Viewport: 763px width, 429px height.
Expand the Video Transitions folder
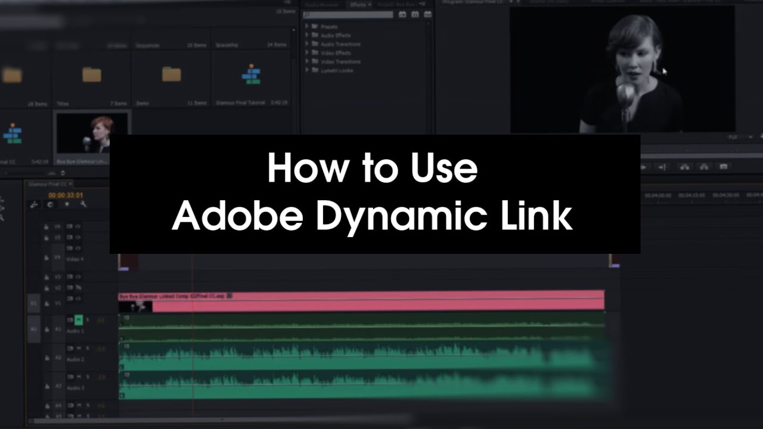(x=306, y=61)
